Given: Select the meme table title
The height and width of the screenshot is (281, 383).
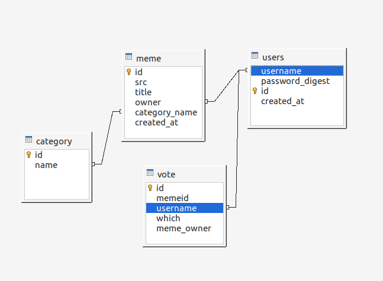Looking at the screenshot, I should point(149,59).
